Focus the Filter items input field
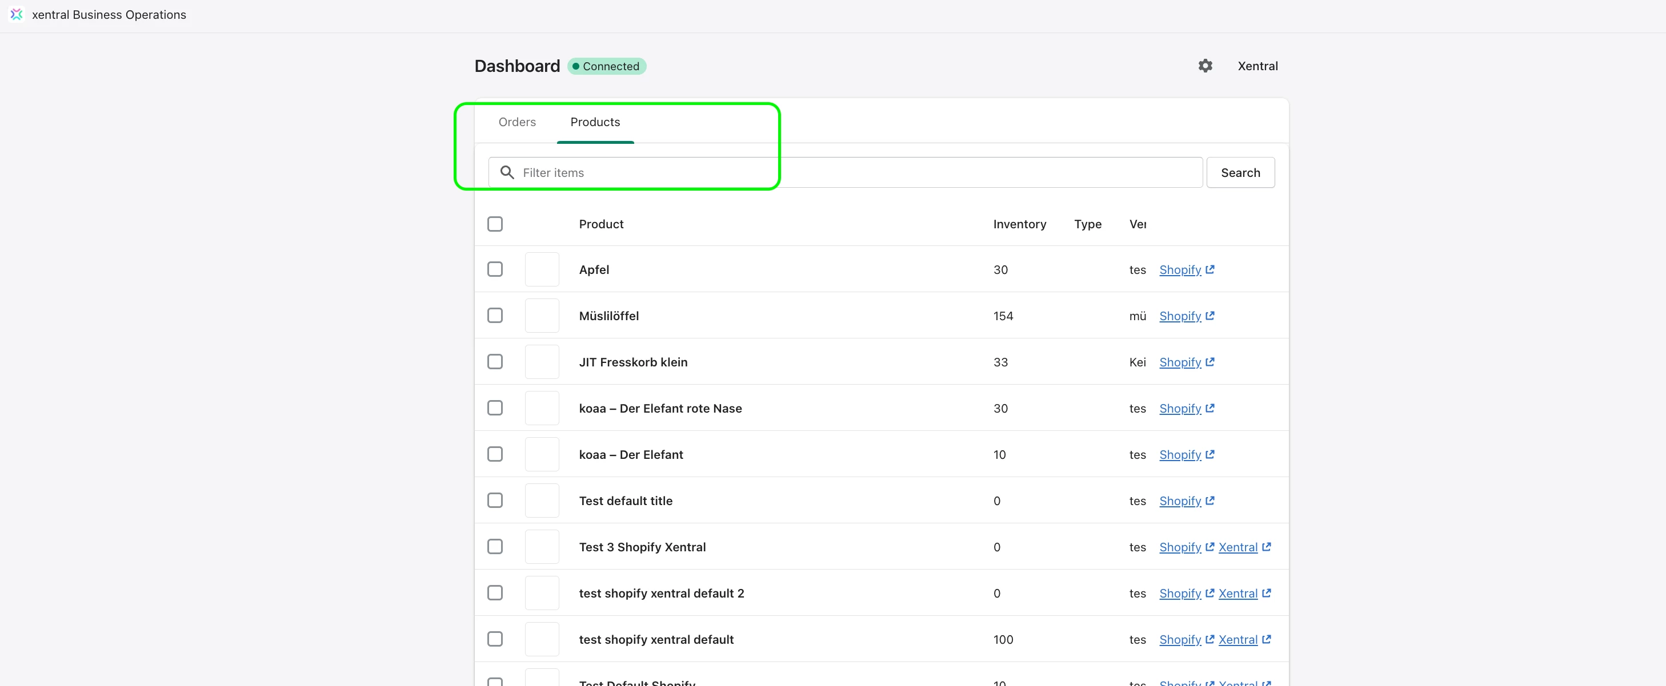Screen dimensions: 1666x686 click(844, 172)
